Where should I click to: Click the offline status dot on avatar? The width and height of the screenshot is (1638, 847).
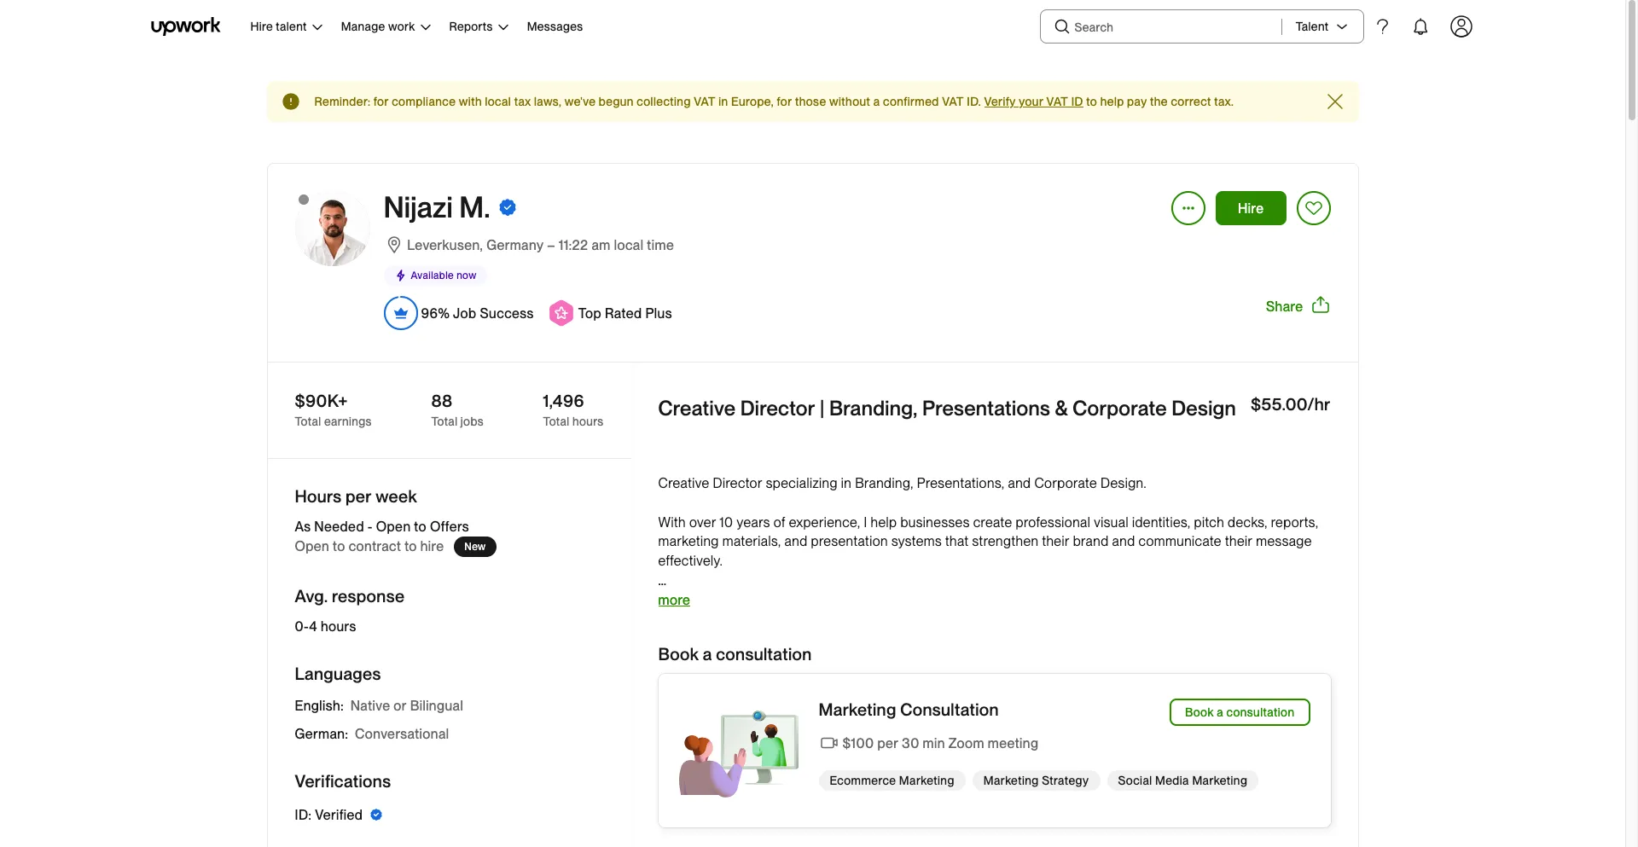click(x=304, y=200)
